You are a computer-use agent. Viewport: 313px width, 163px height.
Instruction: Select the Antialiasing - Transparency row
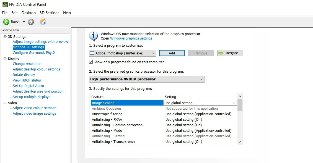(163, 142)
